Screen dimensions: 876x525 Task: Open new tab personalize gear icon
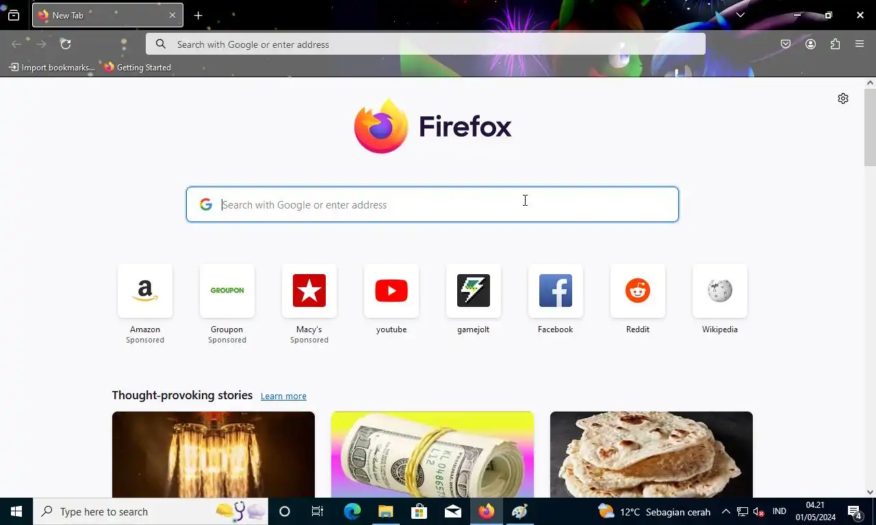pyautogui.click(x=843, y=98)
